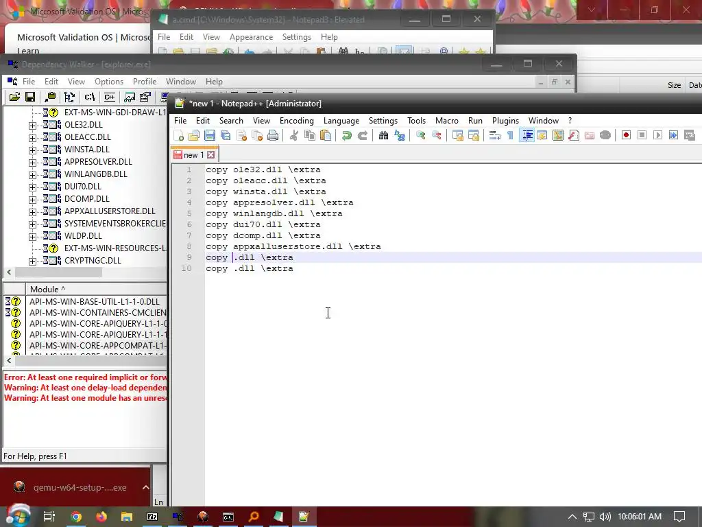The width and height of the screenshot is (702, 527).
Task: Save the document using Notepad++ Save icon
Action: click(x=210, y=135)
